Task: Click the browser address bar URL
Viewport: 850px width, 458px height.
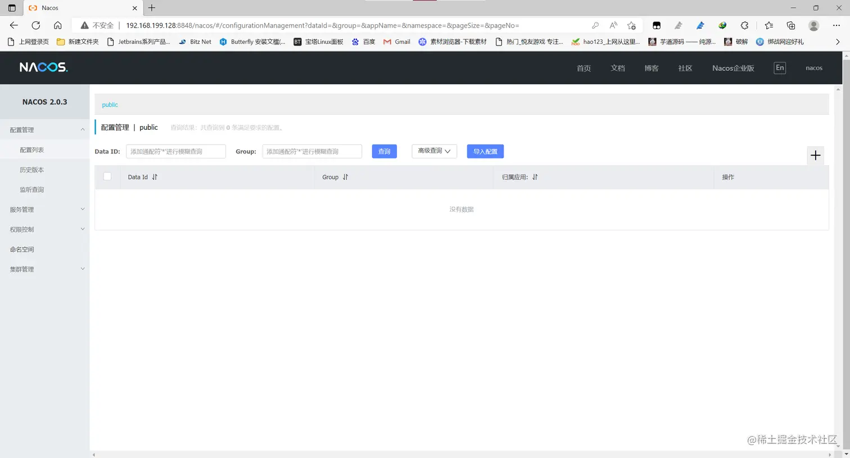Action: 322,25
